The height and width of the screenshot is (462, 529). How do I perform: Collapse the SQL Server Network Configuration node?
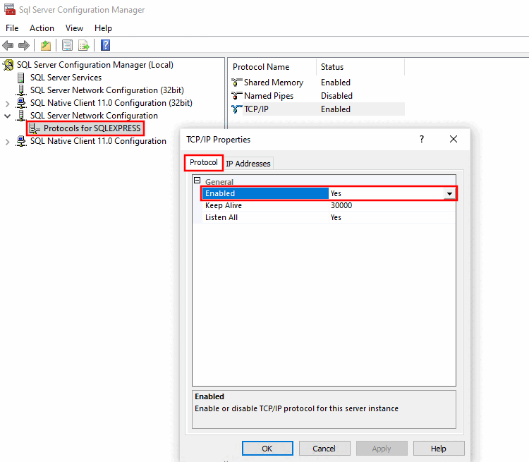click(8, 116)
